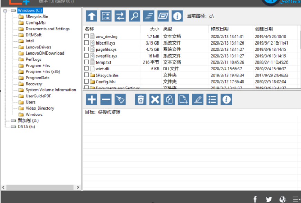Select the broom cleanup icon
The width and height of the screenshot is (301, 203).
120,99
